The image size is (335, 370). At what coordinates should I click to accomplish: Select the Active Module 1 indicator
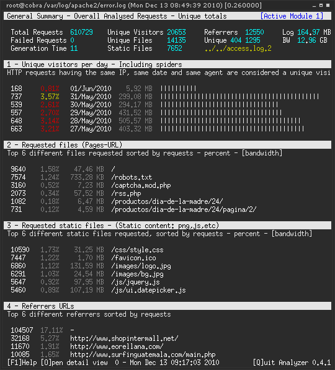point(292,16)
